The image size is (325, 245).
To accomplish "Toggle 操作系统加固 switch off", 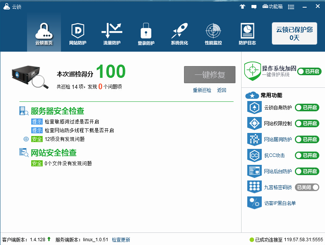I will click(x=309, y=71).
